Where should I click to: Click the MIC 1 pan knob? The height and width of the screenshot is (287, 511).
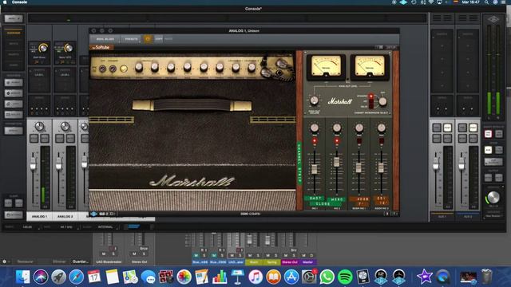click(x=314, y=128)
